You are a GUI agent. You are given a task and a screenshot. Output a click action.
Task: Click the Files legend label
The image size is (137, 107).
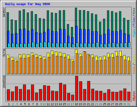tap(134, 21)
